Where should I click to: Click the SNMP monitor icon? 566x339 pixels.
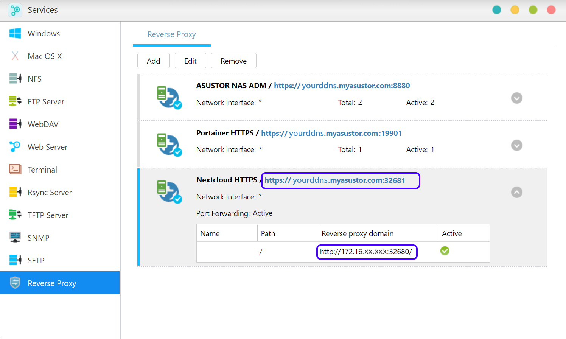15,237
